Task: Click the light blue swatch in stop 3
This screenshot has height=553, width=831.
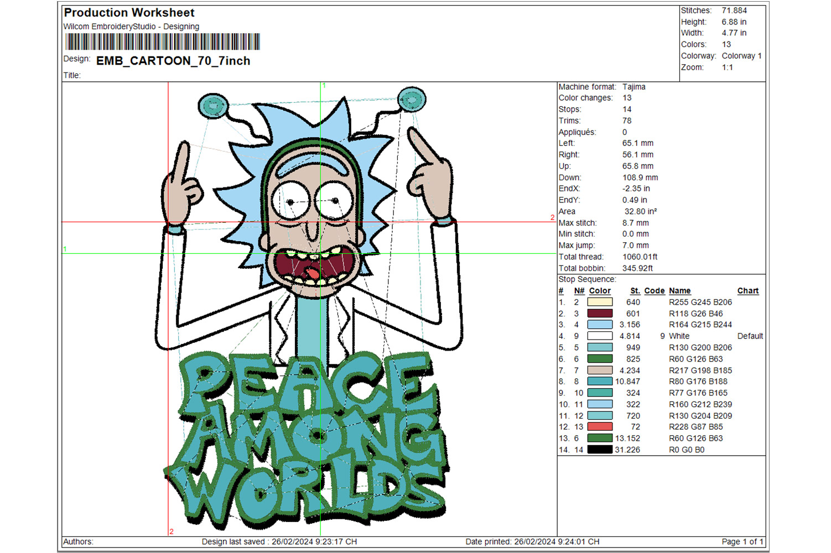Action: 600,325
